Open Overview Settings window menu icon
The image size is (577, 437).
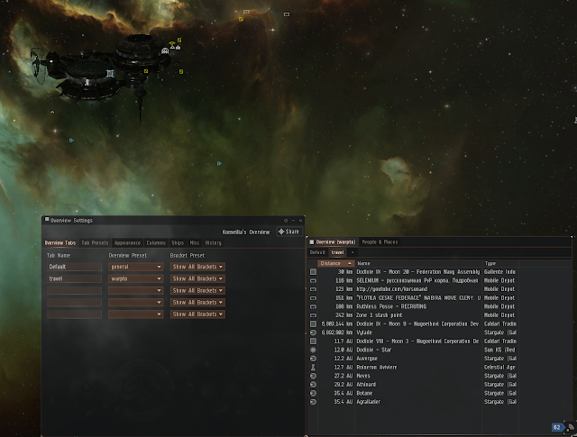click(x=47, y=220)
